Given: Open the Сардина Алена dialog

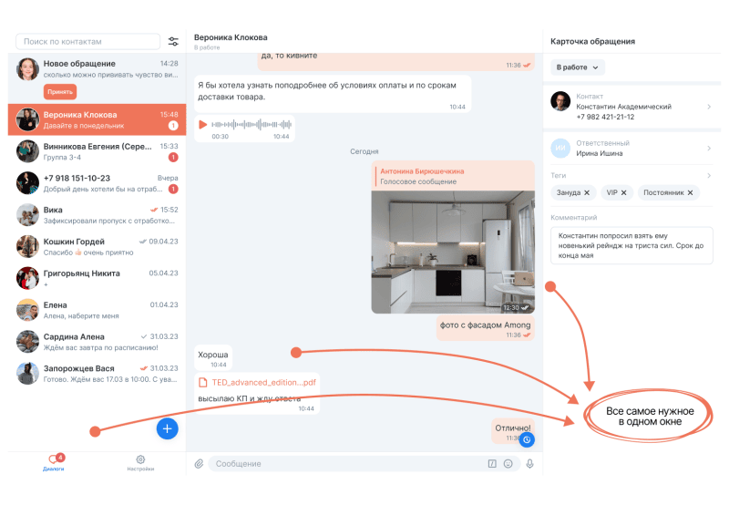Looking at the screenshot, I should (98, 342).
